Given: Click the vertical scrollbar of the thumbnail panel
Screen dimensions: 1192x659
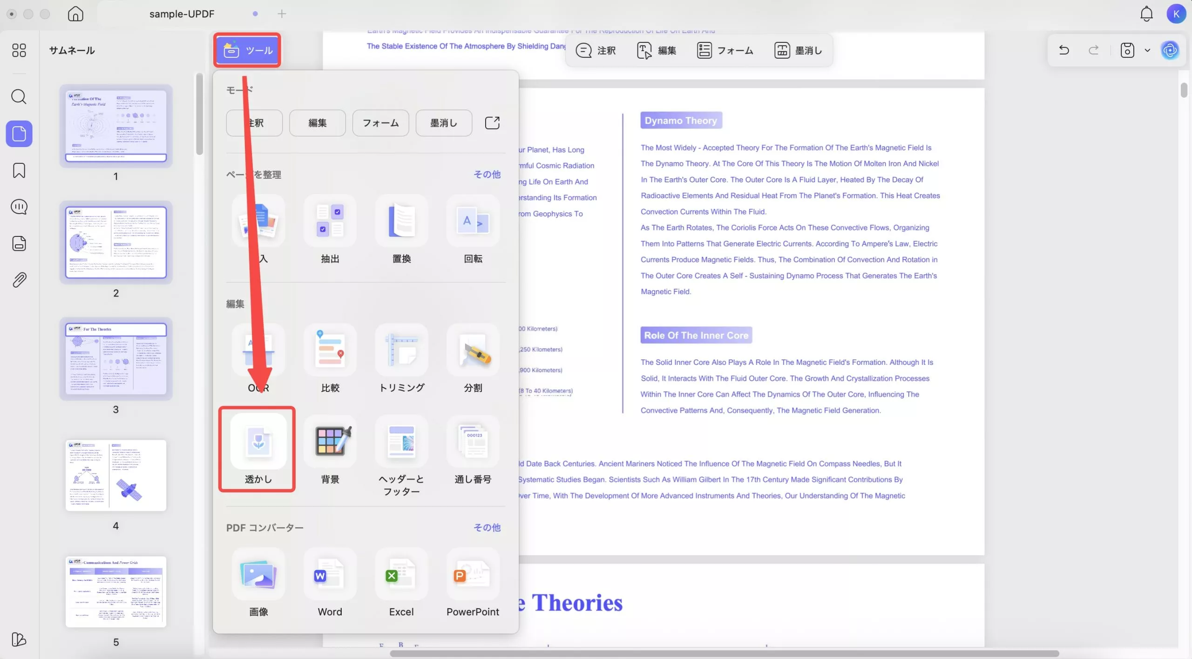Looking at the screenshot, I should tap(199, 114).
